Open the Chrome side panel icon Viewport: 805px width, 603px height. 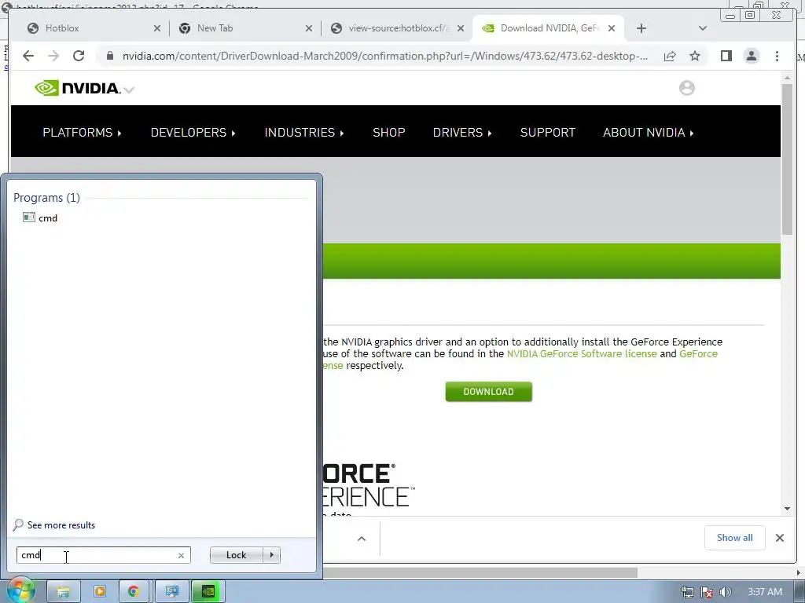(x=726, y=56)
